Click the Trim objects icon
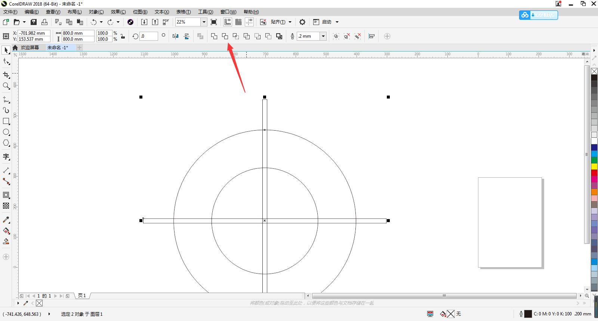Screen dimensions: 598x321 point(225,36)
